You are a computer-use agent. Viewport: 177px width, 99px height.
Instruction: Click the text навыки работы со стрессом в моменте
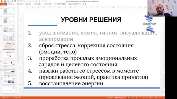pyautogui.click(x=89, y=71)
